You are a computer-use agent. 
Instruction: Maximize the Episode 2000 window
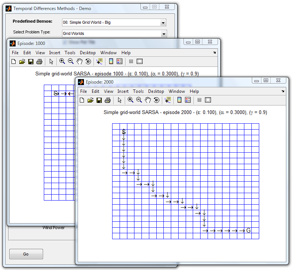266,80
